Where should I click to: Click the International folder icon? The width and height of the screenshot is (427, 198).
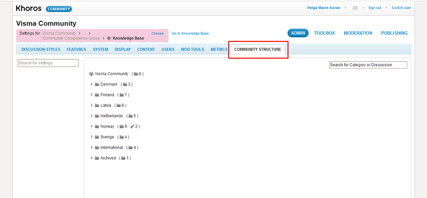coord(97,147)
